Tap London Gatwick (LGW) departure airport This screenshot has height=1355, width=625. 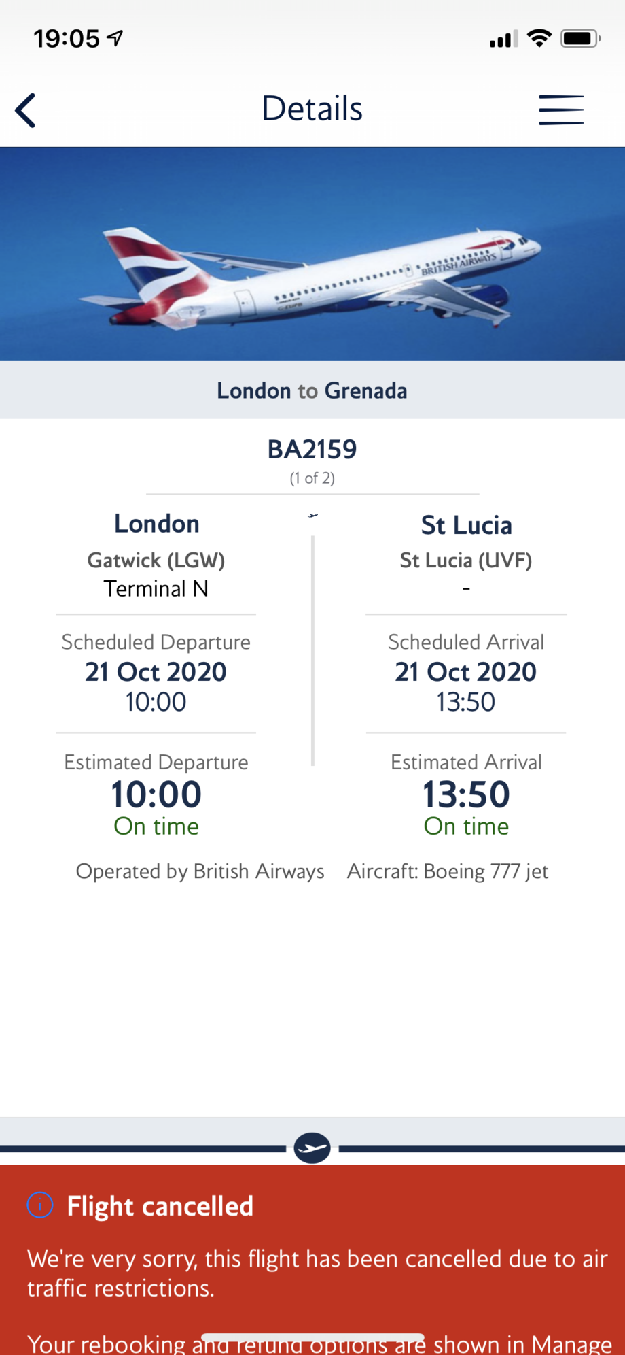156,560
